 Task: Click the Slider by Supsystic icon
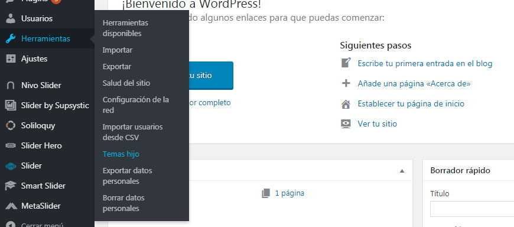pos(11,106)
